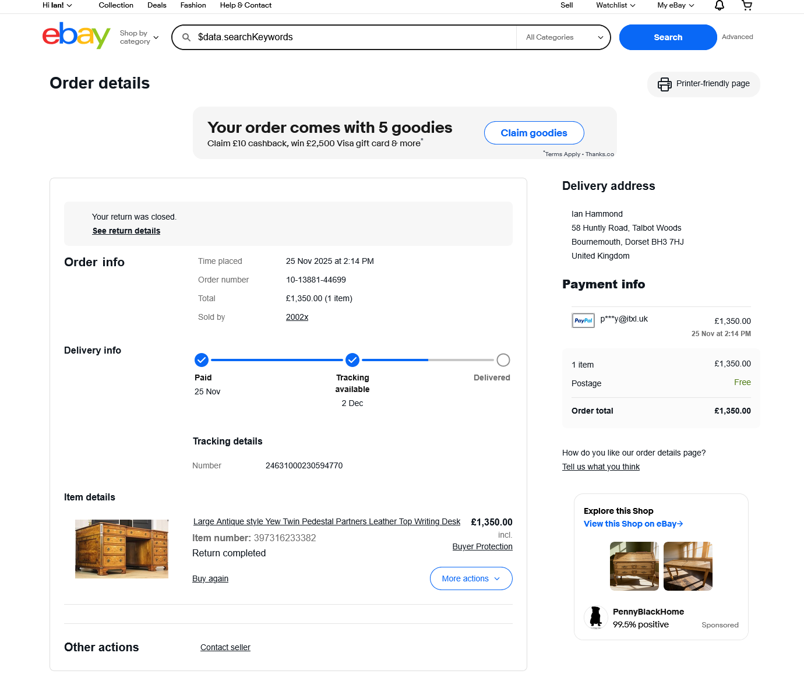This screenshot has height=674, width=804.
Task: Click the printer icon for printer-friendly page
Action: coord(664,84)
